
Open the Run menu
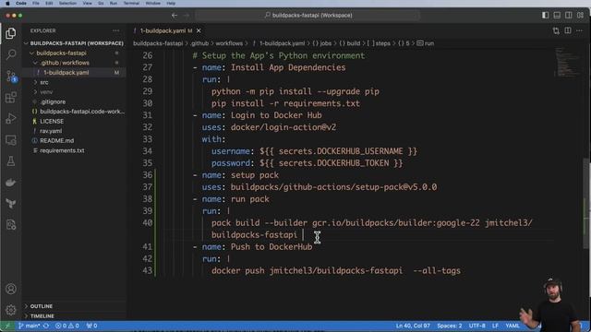(x=113, y=3)
